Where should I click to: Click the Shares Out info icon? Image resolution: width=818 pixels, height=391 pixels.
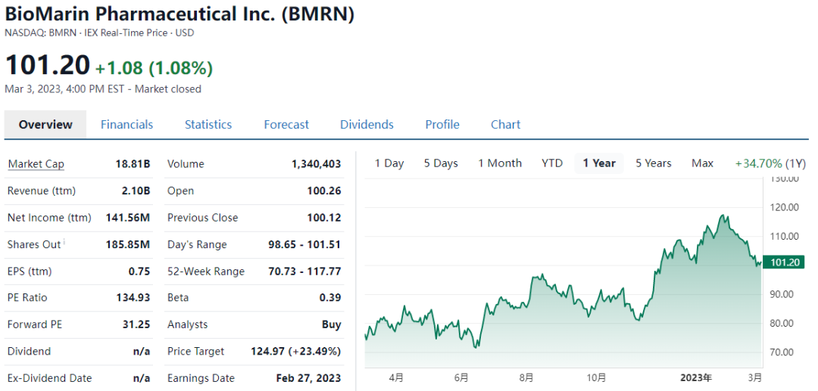click(x=66, y=242)
